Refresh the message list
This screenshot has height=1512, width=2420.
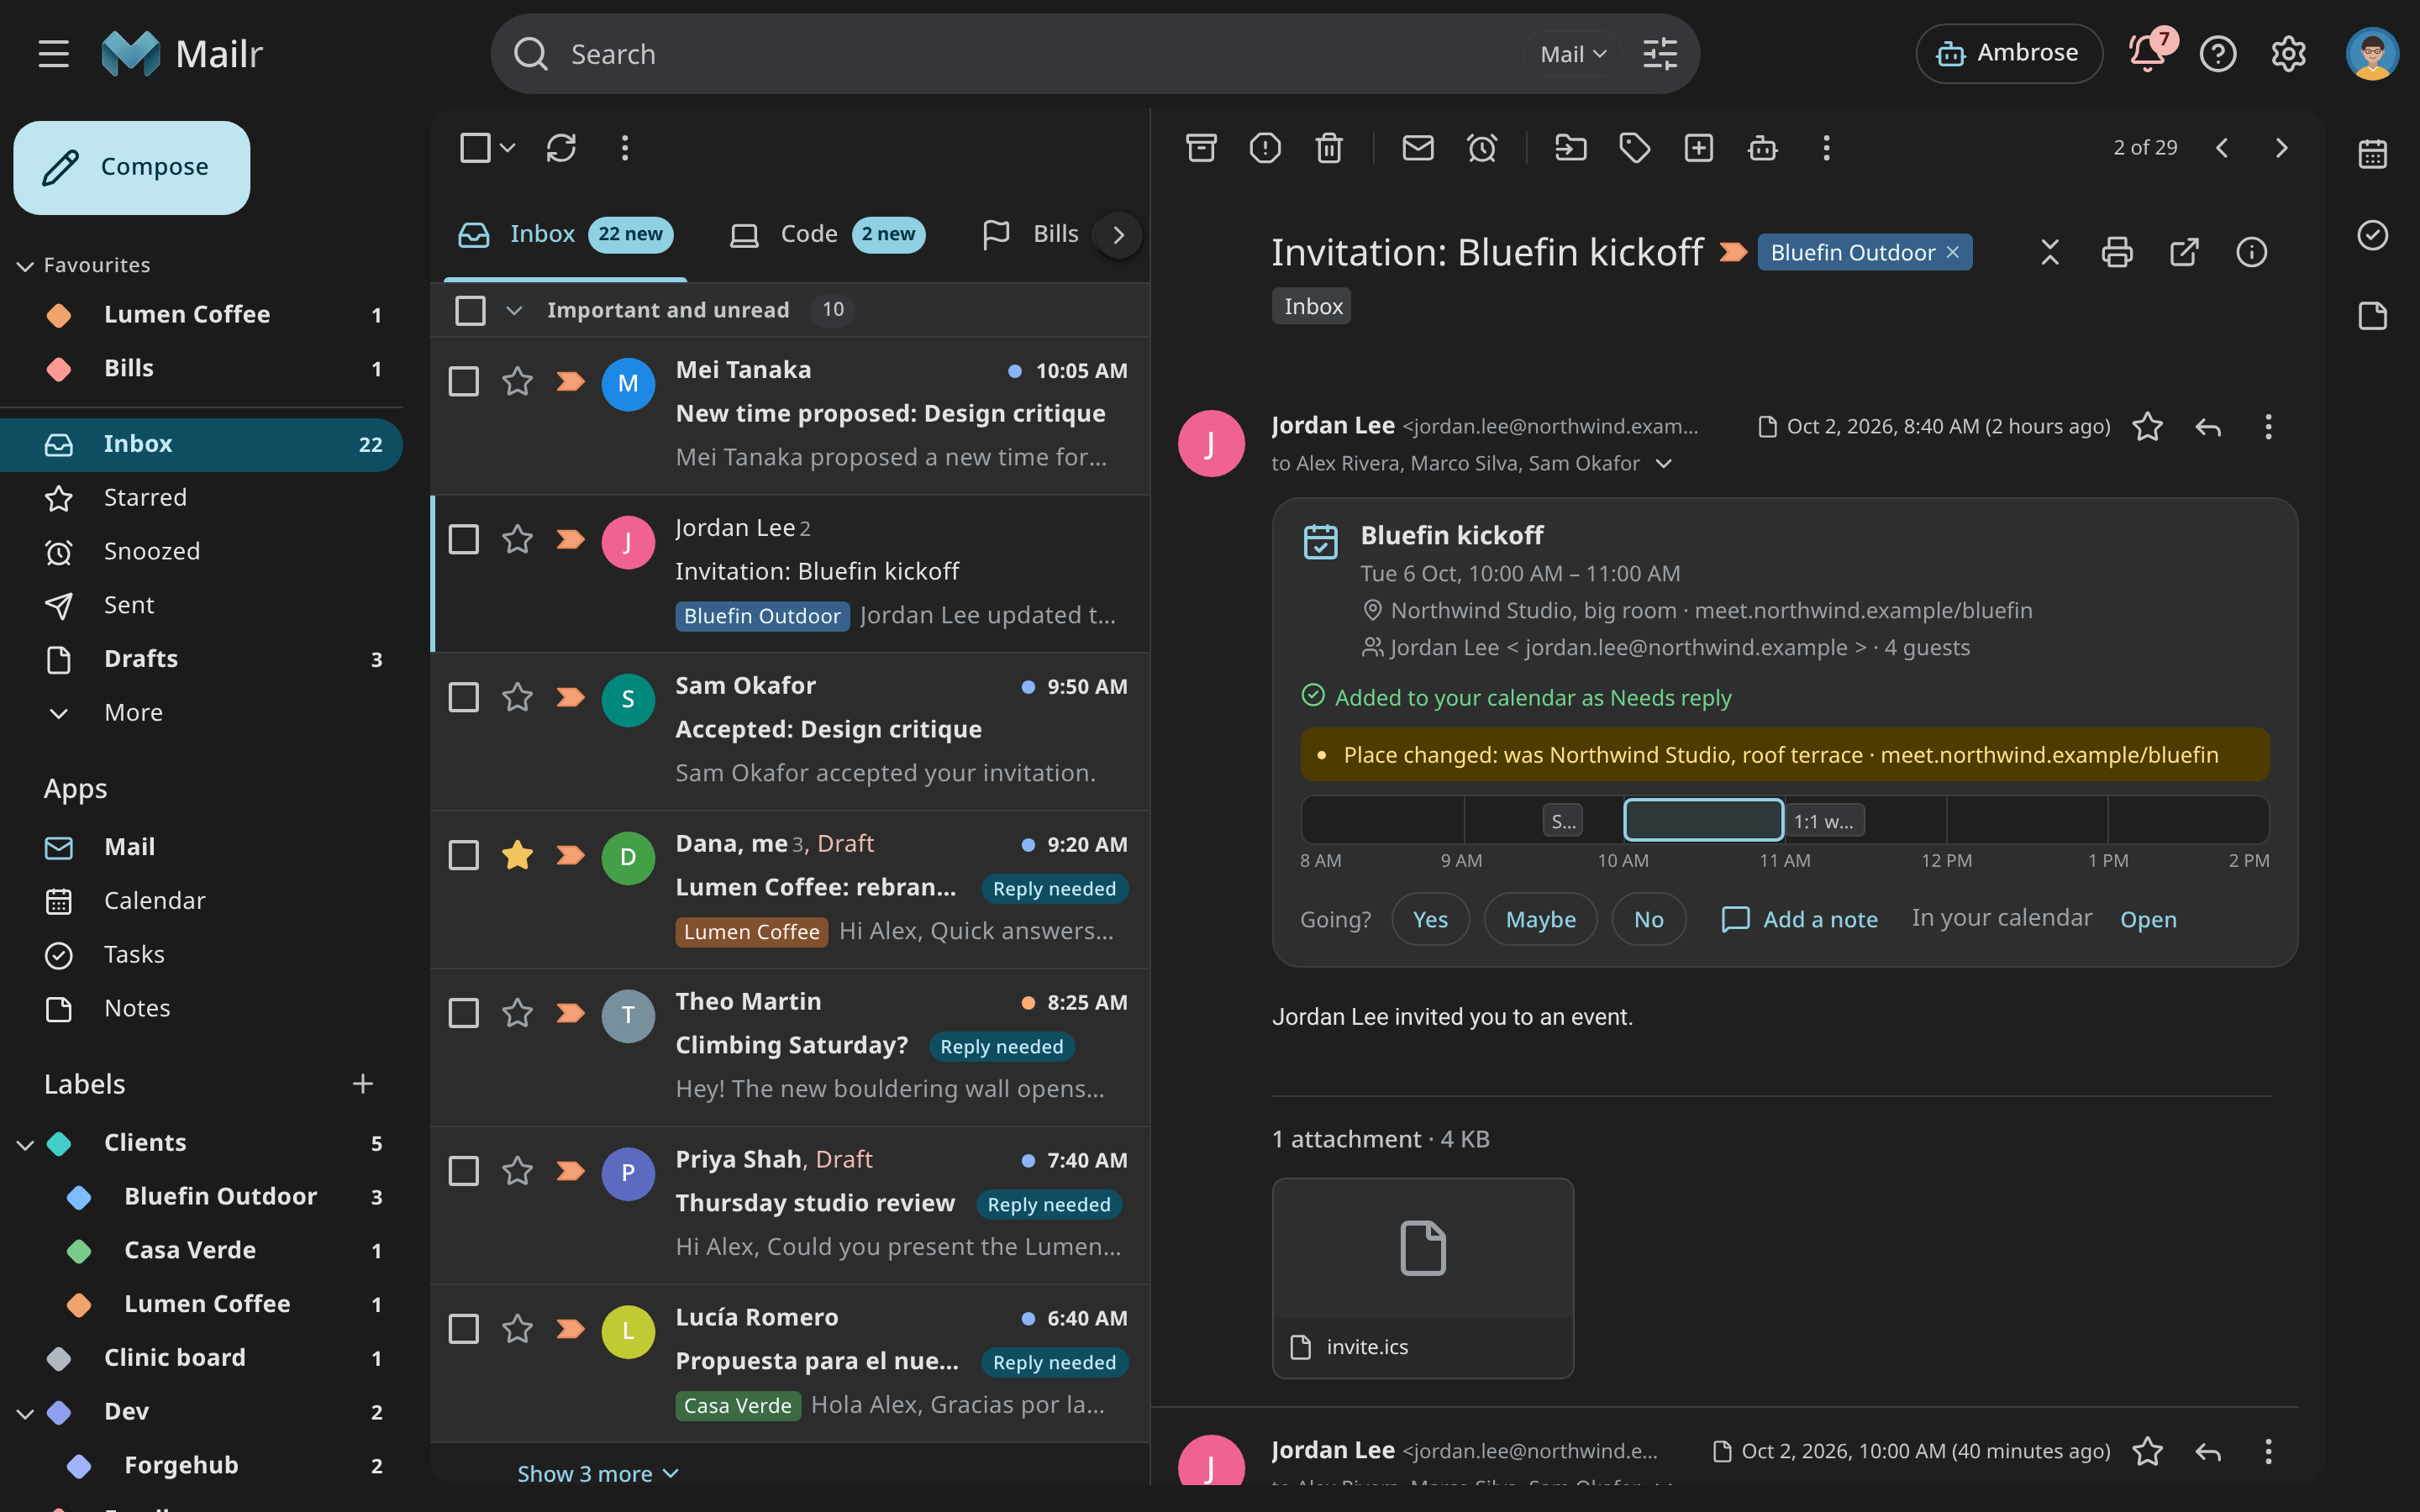(561, 148)
